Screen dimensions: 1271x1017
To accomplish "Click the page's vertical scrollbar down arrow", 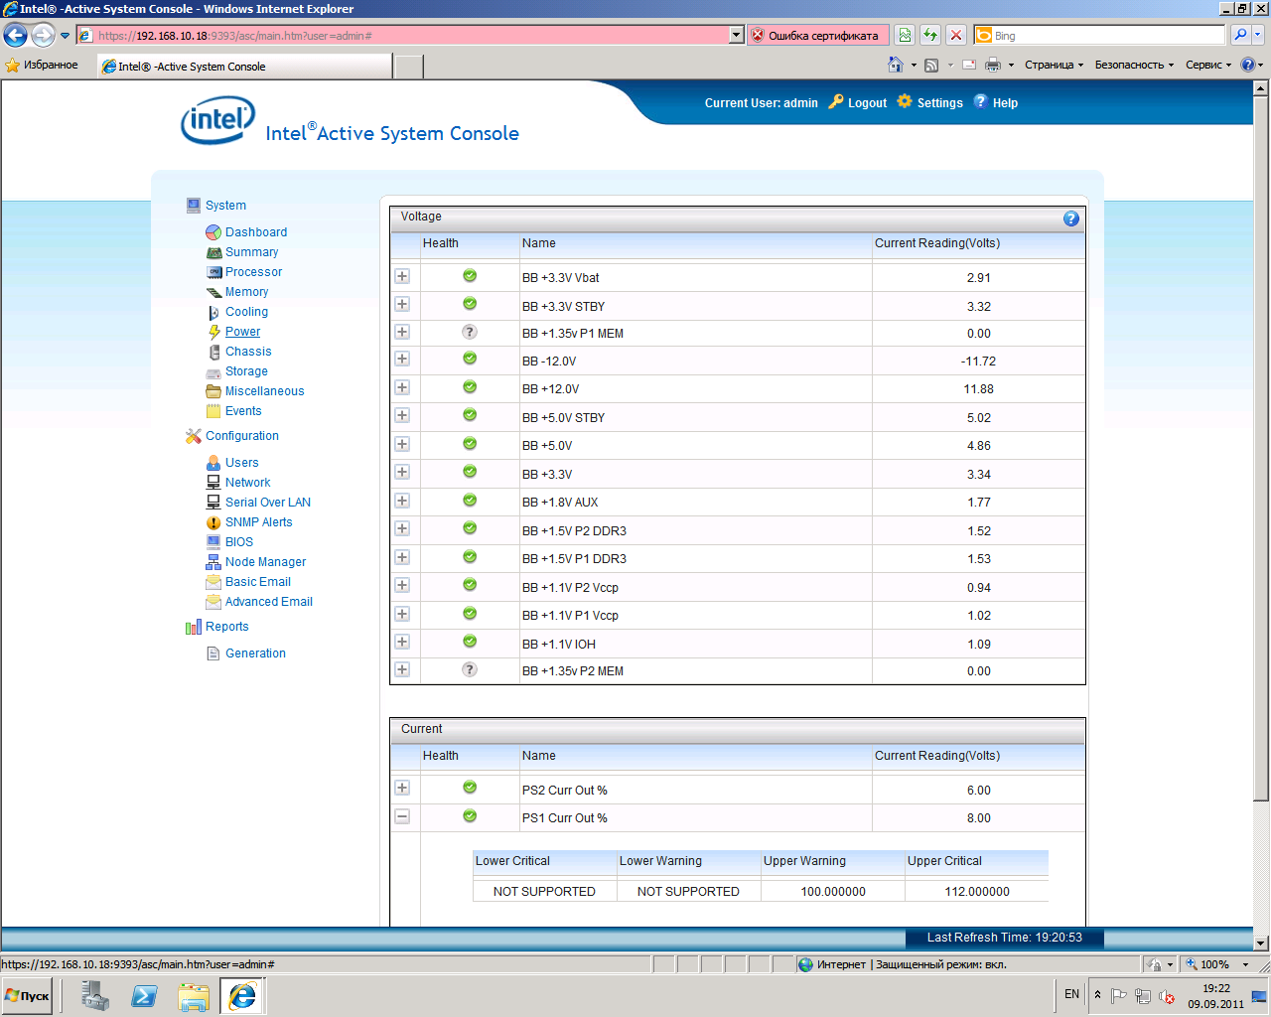I will 1261,944.
